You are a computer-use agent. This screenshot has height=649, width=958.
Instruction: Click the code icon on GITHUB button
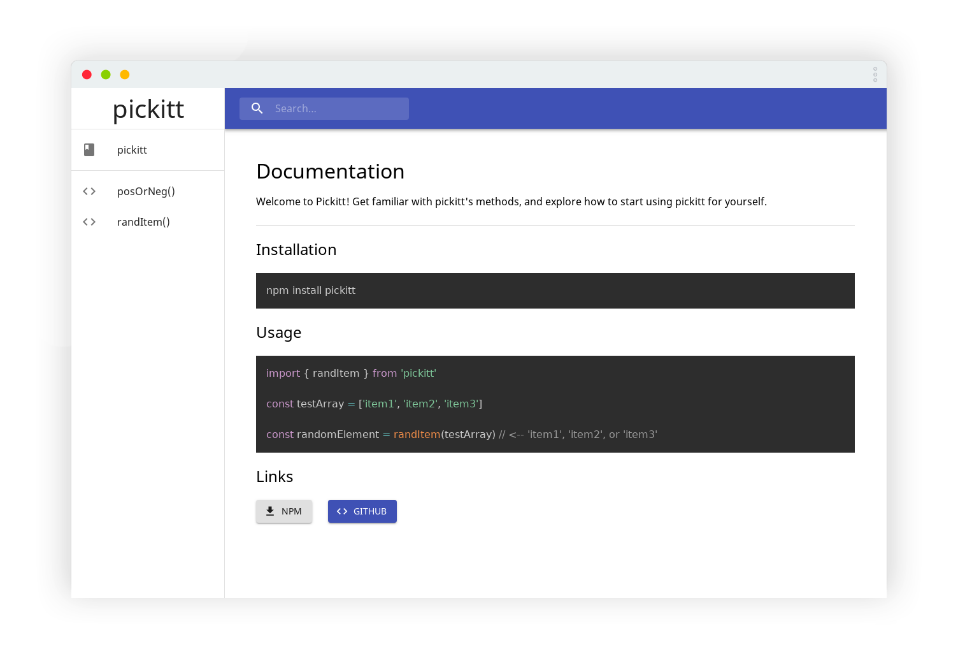tap(342, 511)
